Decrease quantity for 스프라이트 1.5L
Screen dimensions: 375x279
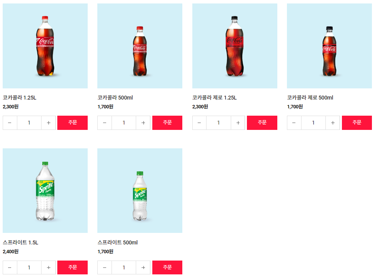click(x=10, y=267)
